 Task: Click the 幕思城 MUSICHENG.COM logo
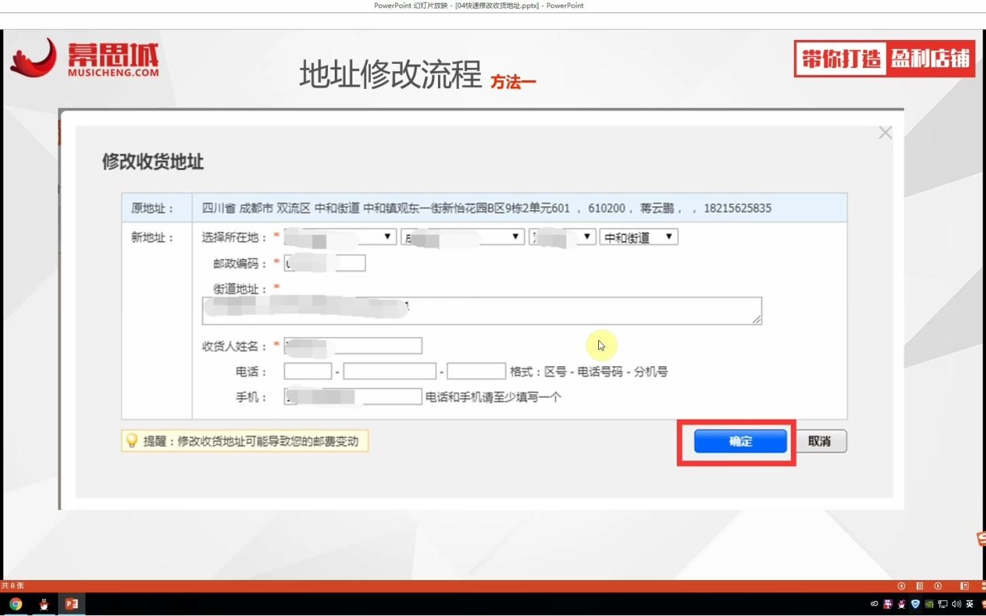85,58
